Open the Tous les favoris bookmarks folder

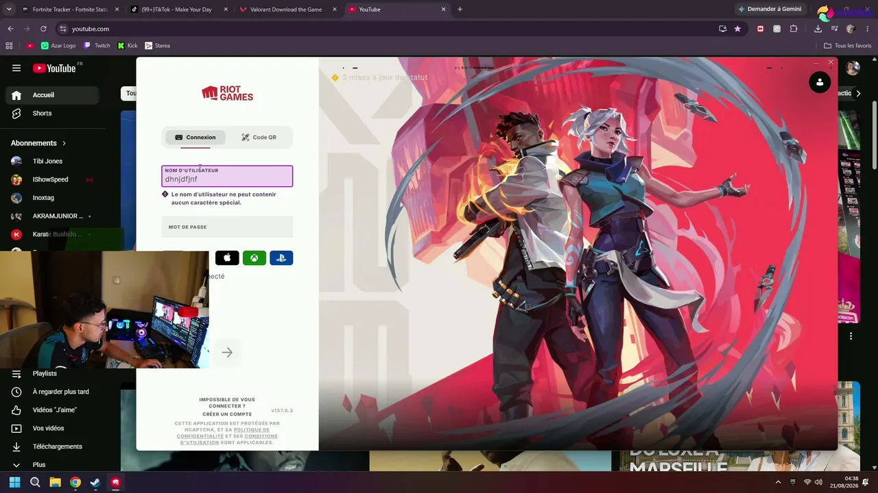click(x=848, y=46)
